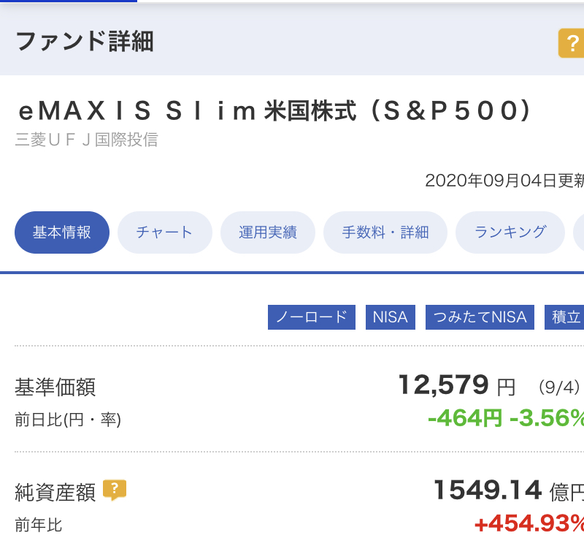
Task: Click the NISA tag
Action: pos(391,317)
